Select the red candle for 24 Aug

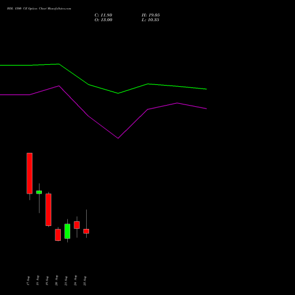pyautogui.click(x=77, y=225)
